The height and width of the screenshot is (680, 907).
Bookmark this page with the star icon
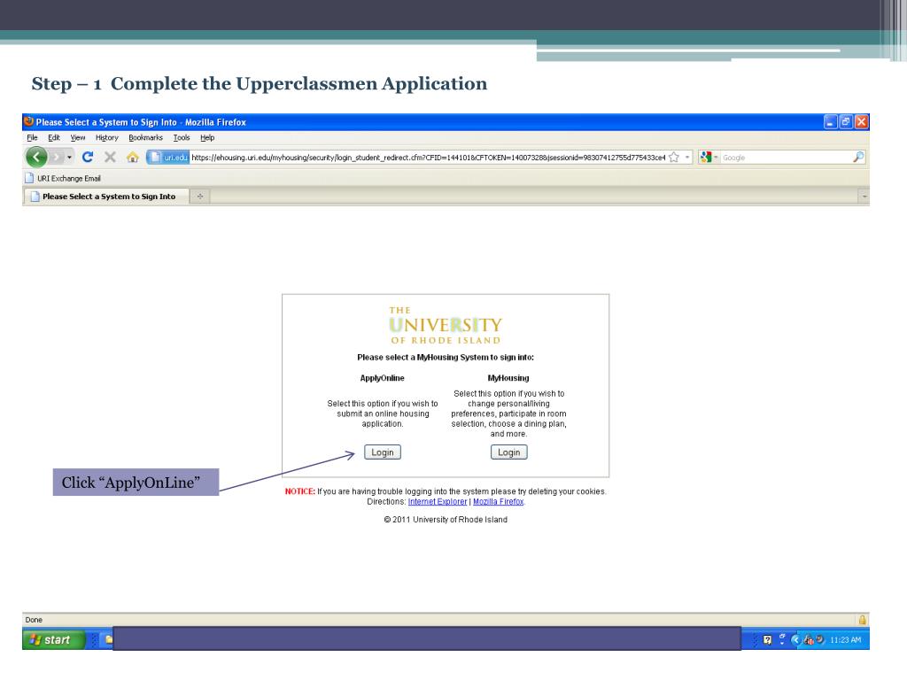pos(674,158)
